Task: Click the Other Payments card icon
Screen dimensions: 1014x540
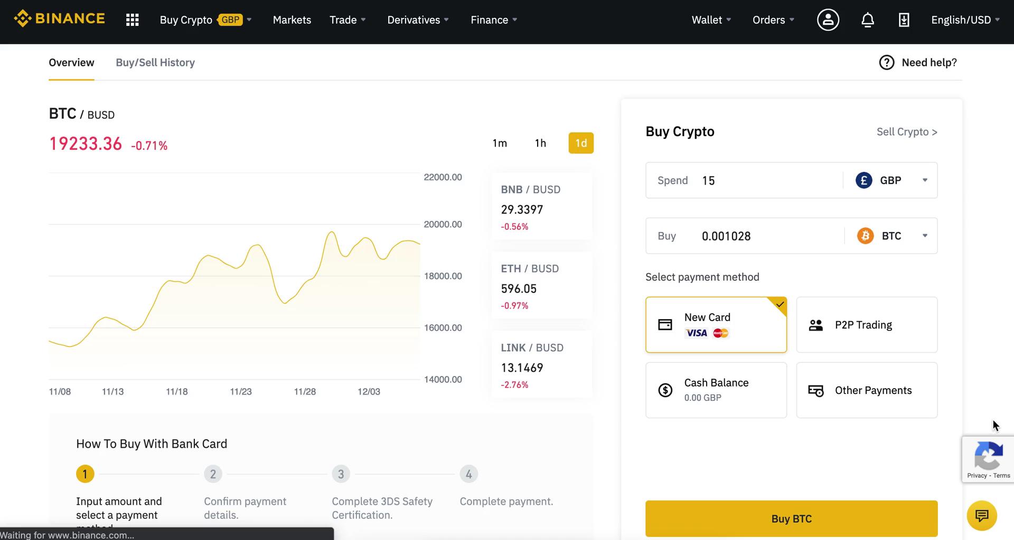Action: tap(816, 391)
